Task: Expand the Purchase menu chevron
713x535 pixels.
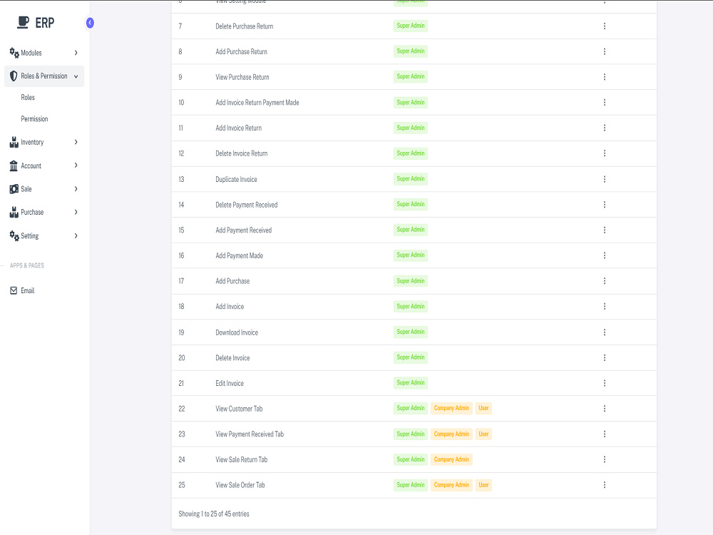Action: pos(76,212)
